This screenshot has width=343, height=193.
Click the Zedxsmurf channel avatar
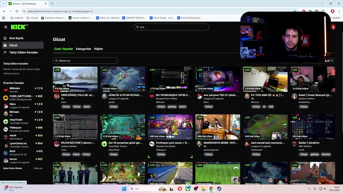click(247, 144)
